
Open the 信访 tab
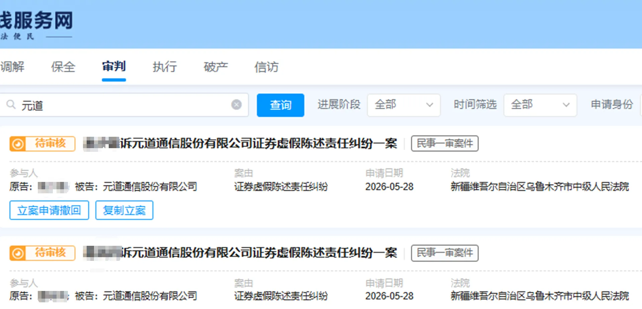point(266,67)
